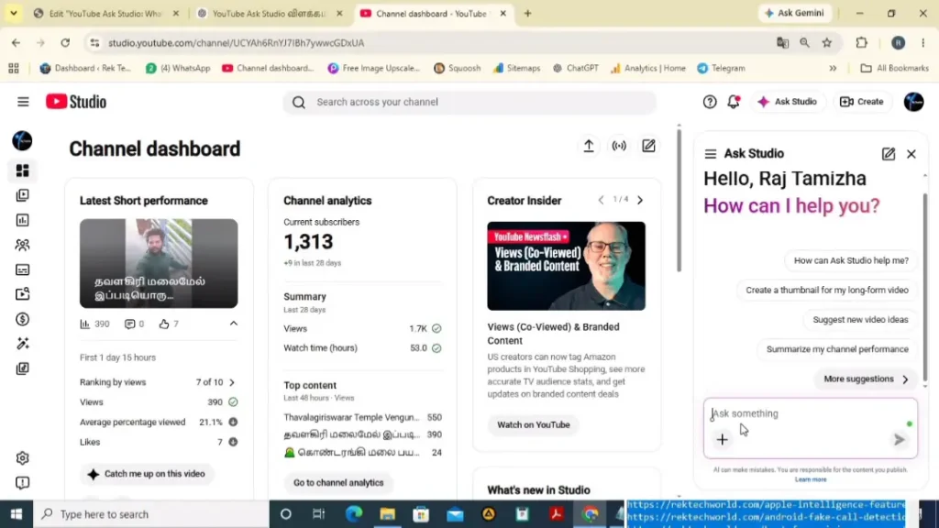939x528 pixels.
Task: Open the Squoosh bookmark
Action: pyautogui.click(x=457, y=68)
